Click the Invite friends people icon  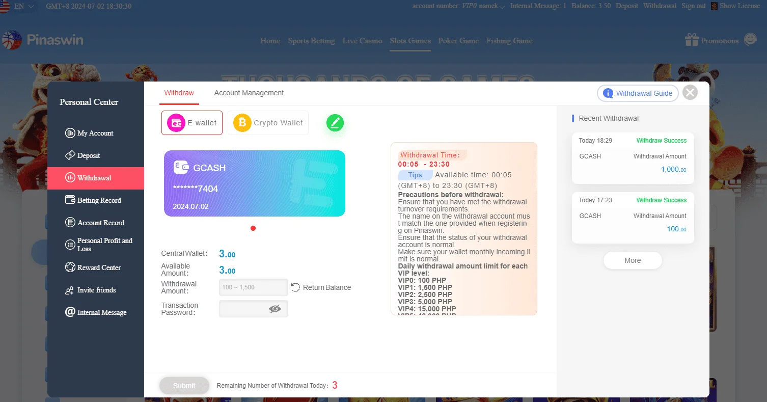click(70, 290)
